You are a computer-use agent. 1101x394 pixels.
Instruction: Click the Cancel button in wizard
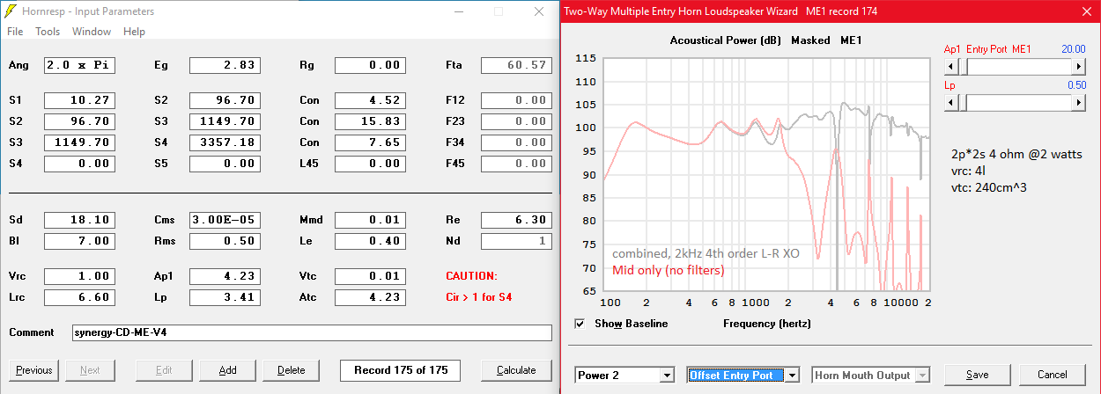pos(1051,375)
